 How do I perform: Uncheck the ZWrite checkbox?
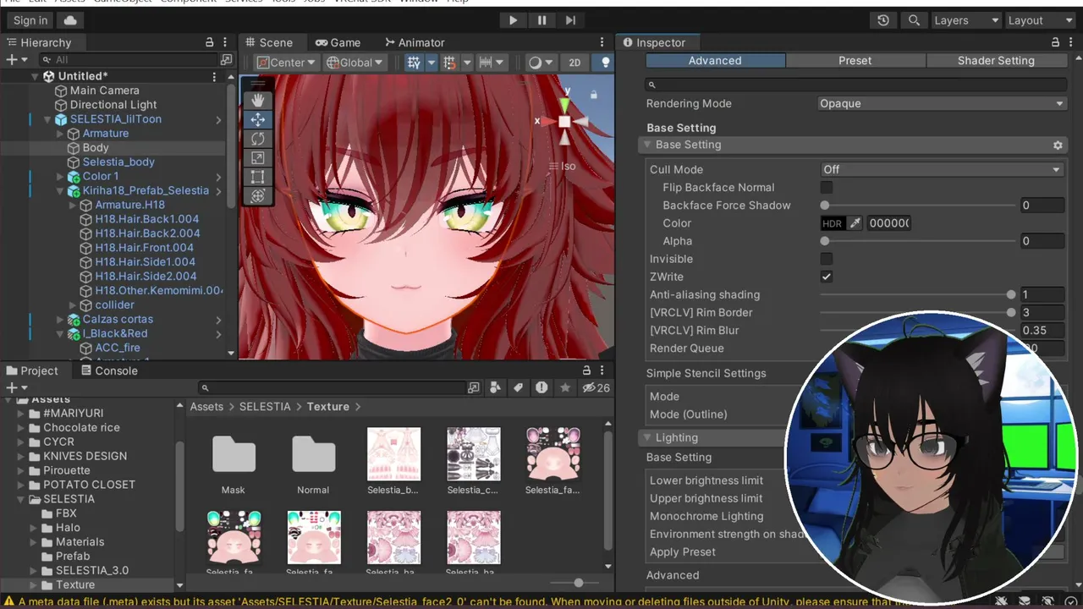827,277
